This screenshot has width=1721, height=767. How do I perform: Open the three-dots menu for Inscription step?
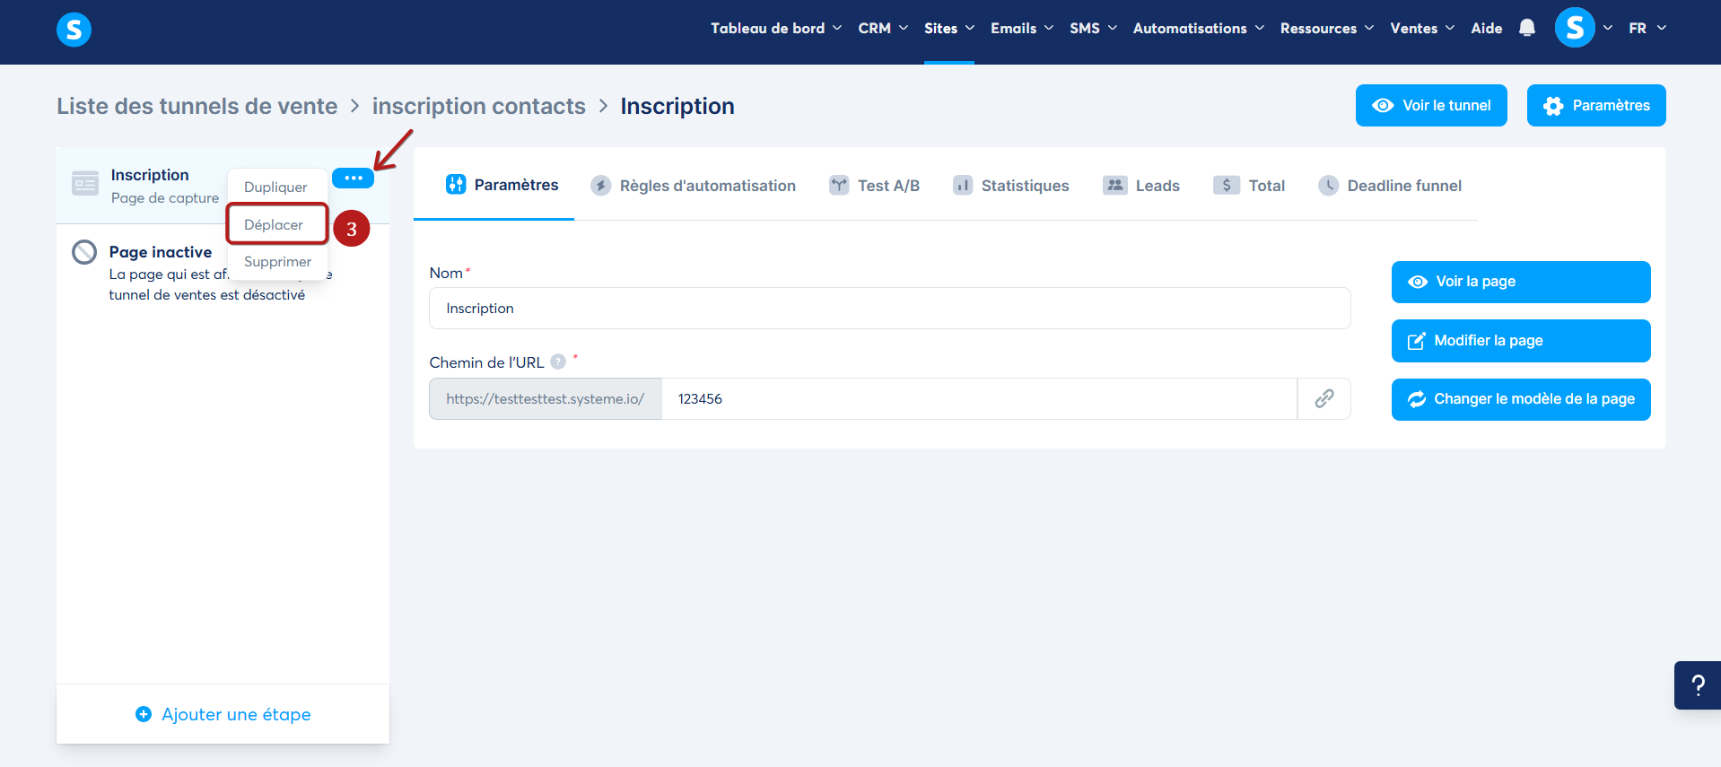pyautogui.click(x=353, y=178)
